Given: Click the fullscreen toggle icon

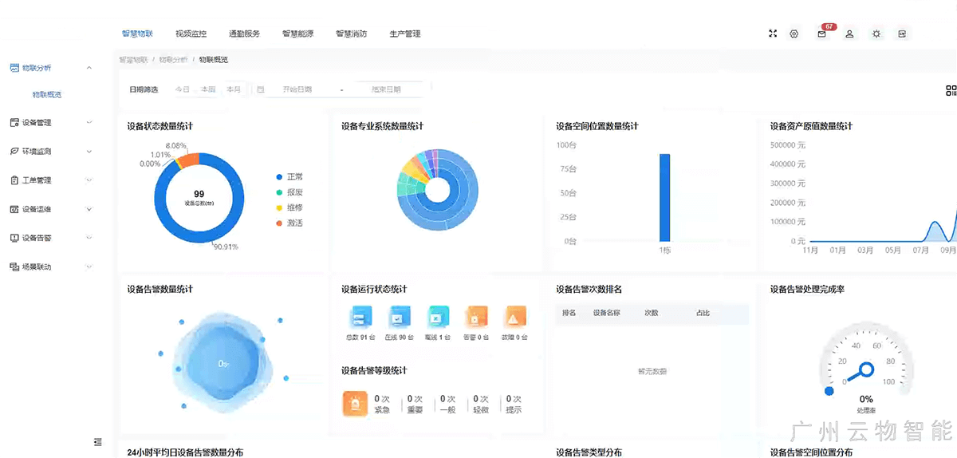Looking at the screenshot, I should pos(772,34).
